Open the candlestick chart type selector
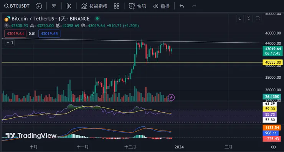 coord(69,7)
